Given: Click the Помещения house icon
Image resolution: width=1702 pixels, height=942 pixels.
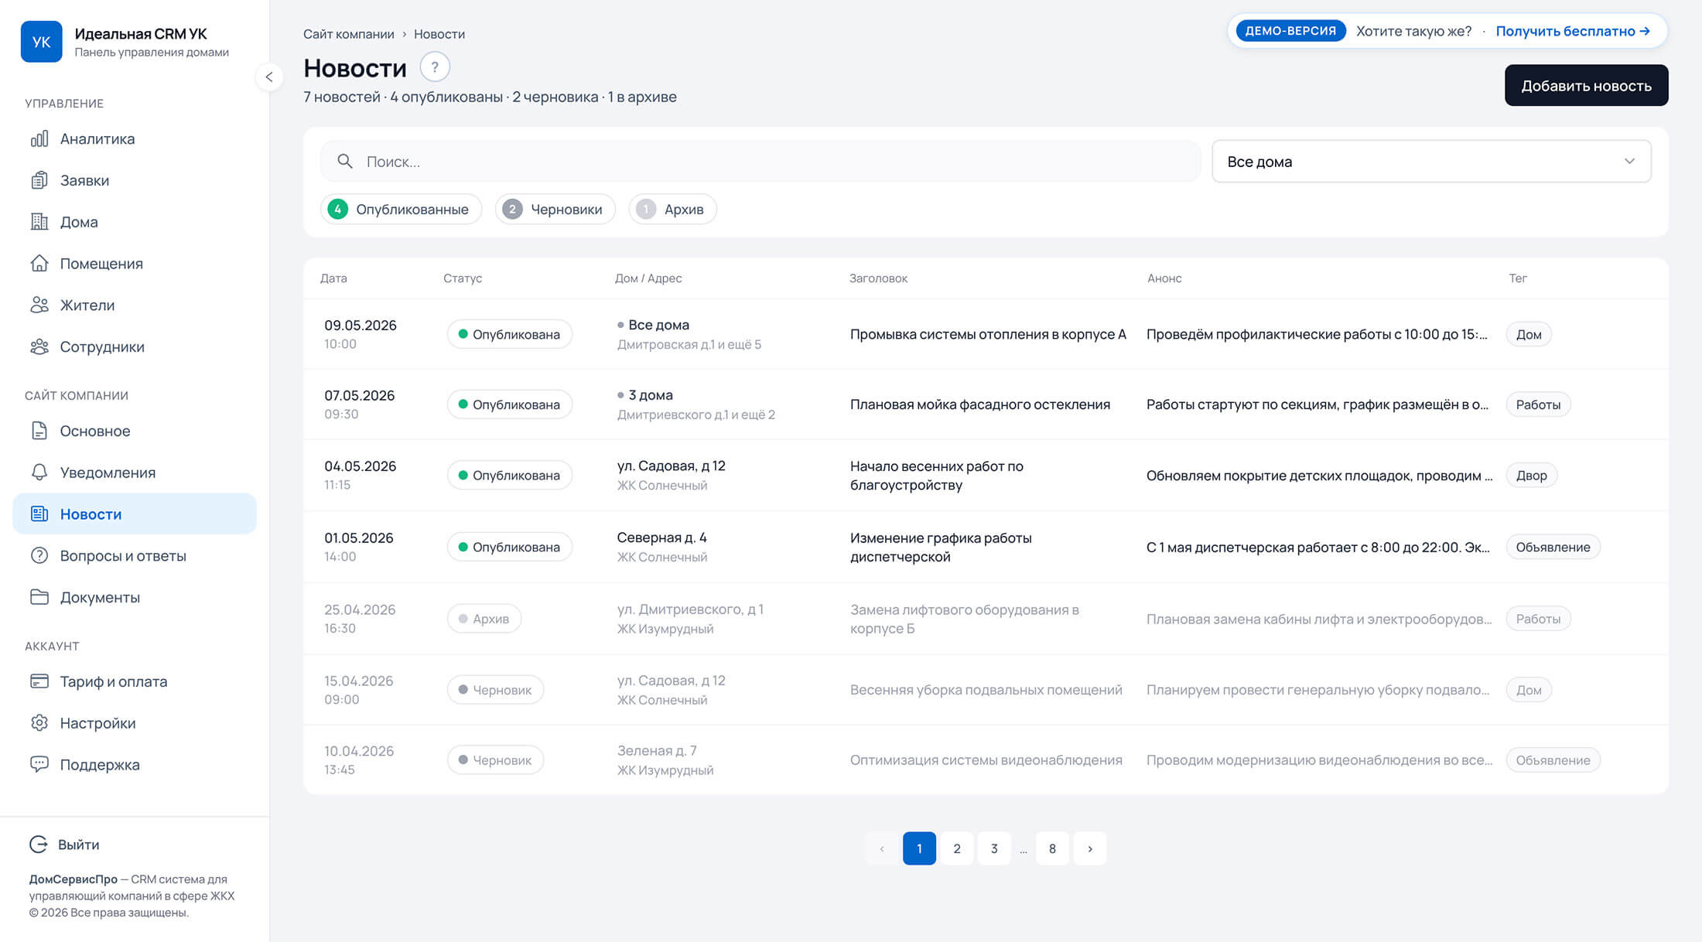Looking at the screenshot, I should point(39,264).
